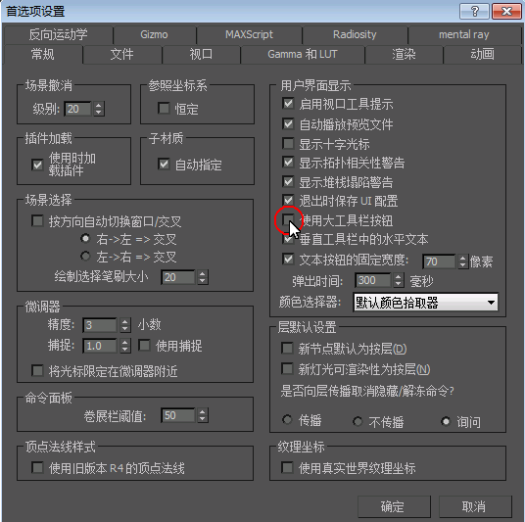Enable 使用真实世界纹理坐标 checkbox
The height and width of the screenshot is (522, 525).
[287, 467]
